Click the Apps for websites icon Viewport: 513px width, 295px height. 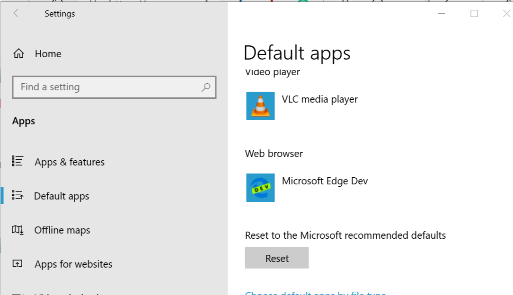coord(18,263)
